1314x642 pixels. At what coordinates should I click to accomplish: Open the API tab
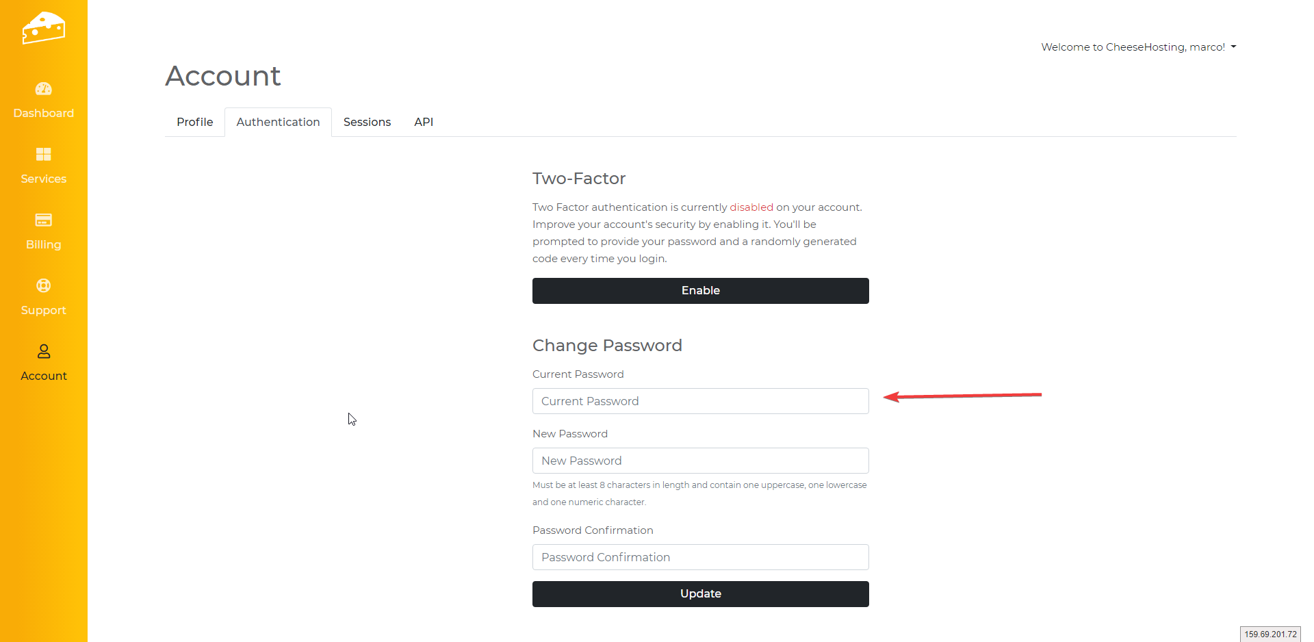[x=424, y=122]
